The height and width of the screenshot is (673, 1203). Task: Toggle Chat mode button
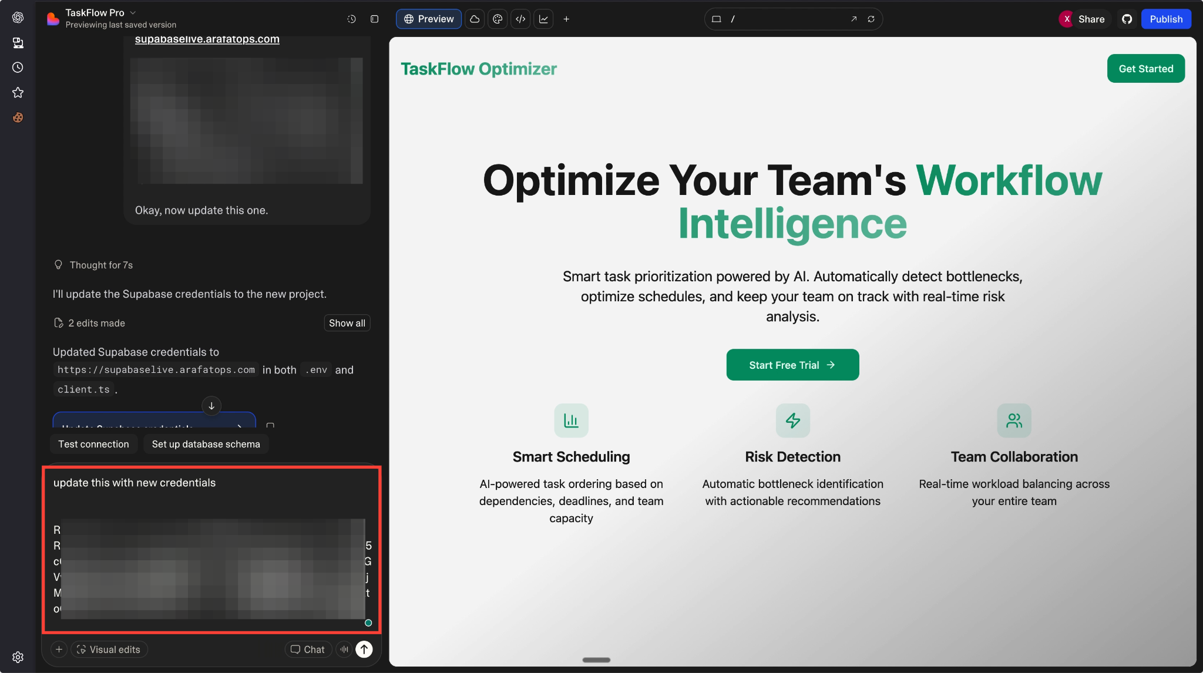coord(308,649)
